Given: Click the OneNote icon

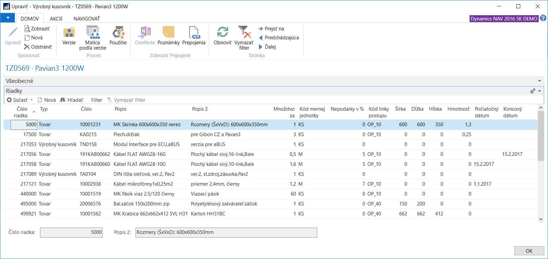Looking at the screenshot, I should click(x=145, y=32).
